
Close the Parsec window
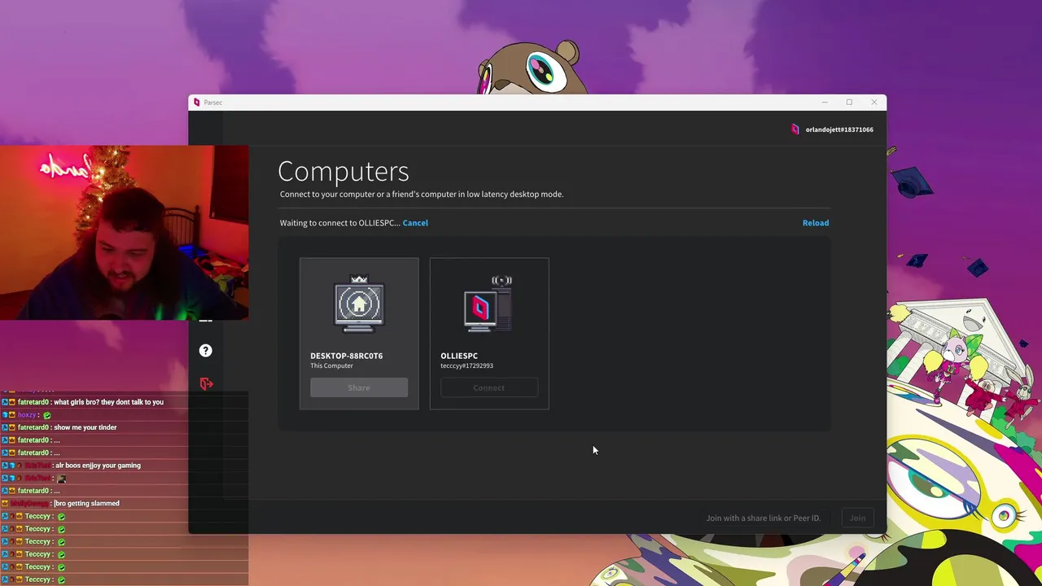(874, 103)
